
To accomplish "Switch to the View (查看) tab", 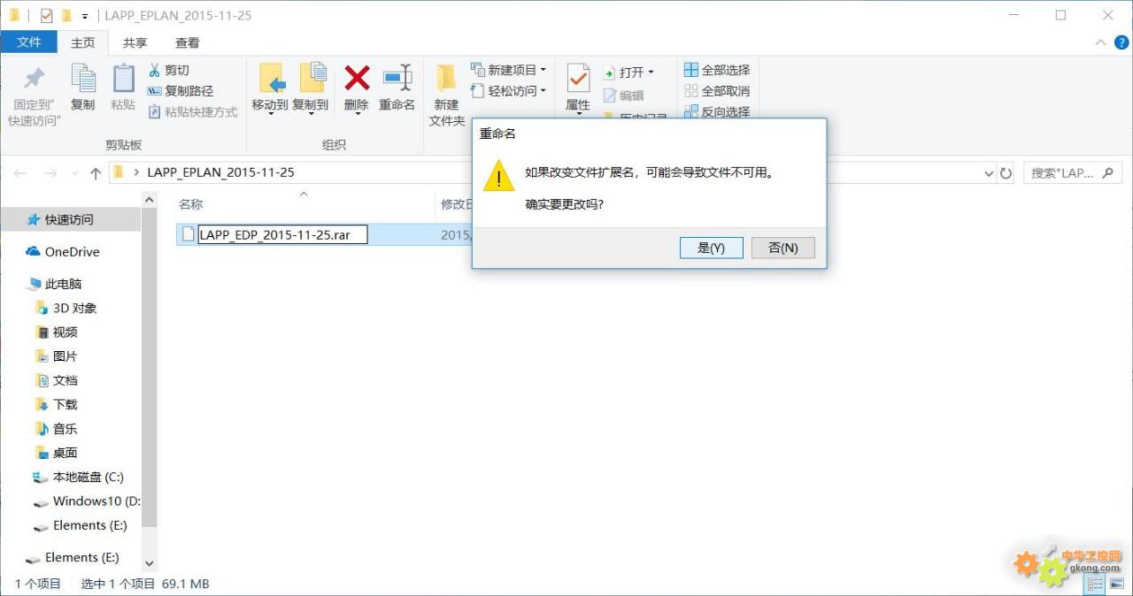I will click(x=187, y=42).
